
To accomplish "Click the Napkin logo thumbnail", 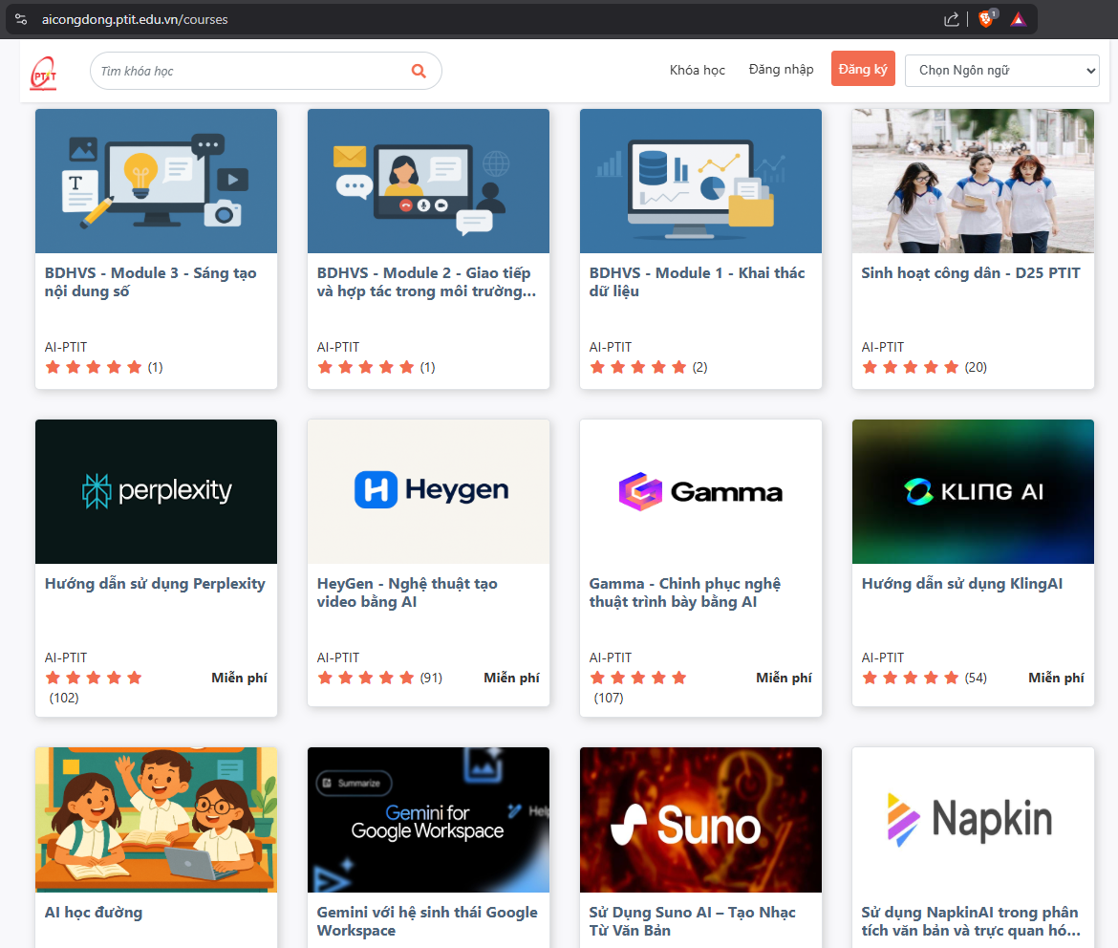I will (974, 820).
